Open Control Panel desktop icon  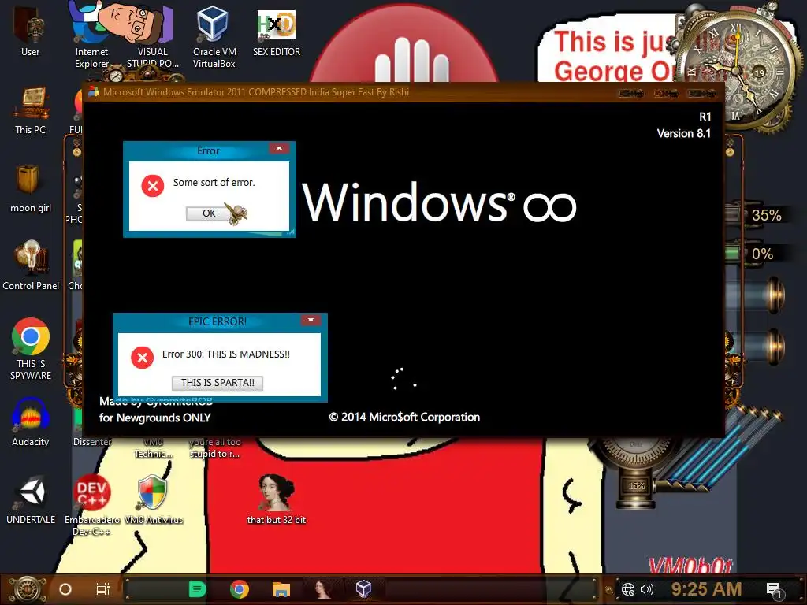pyautogui.click(x=31, y=265)
